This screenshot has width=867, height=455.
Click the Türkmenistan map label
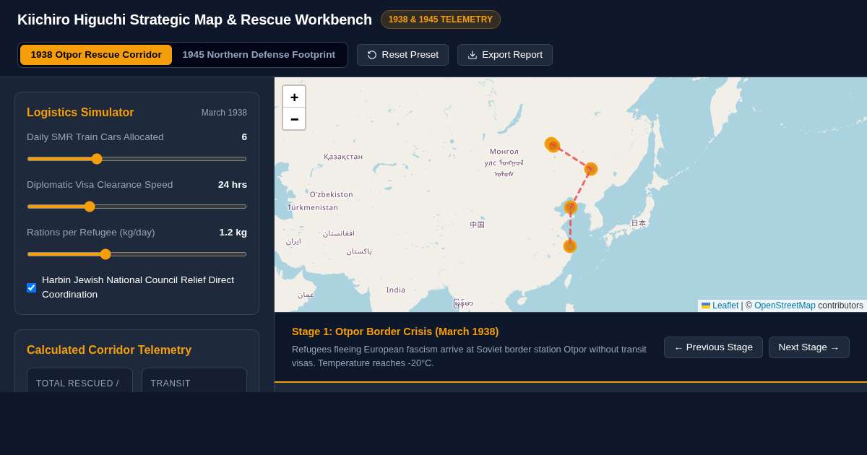(313, 208)
